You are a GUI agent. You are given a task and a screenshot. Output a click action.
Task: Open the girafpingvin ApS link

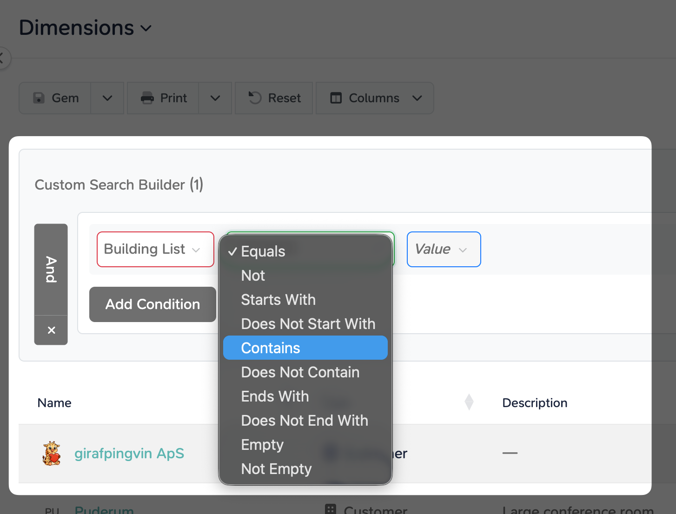pos(129,453)
